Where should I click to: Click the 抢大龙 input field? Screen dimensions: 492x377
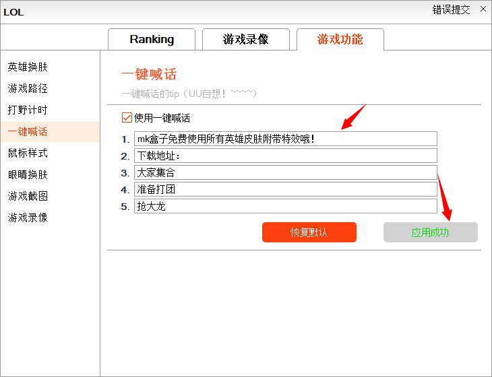(x=285, y=206)
